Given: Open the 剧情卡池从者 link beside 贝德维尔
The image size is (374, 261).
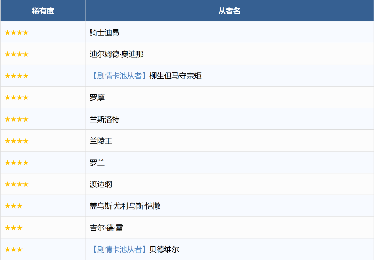Looking at the screenshot, I should [x=119, y=249].
